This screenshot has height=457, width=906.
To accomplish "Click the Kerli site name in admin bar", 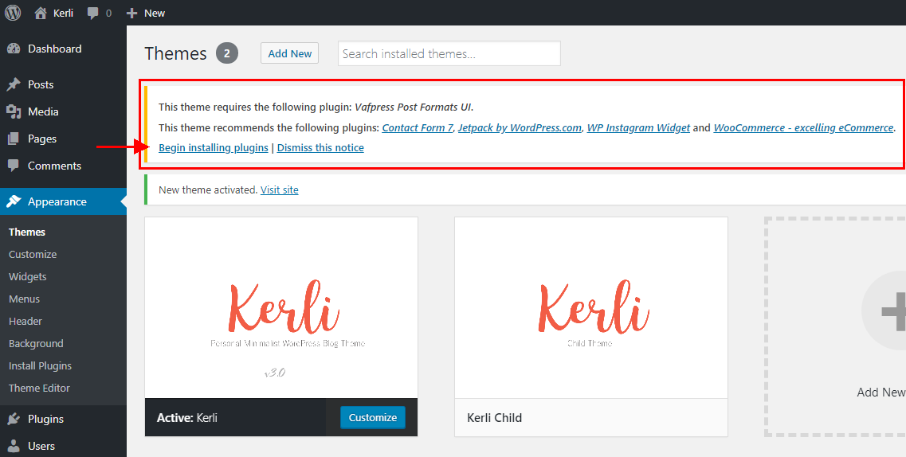I will (x=64, y=13).
